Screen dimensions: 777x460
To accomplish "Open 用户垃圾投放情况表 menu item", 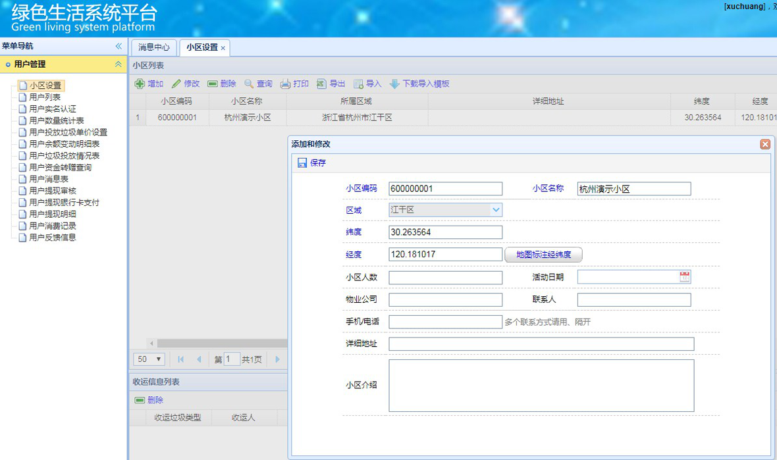I will click(x=65, y=156).
